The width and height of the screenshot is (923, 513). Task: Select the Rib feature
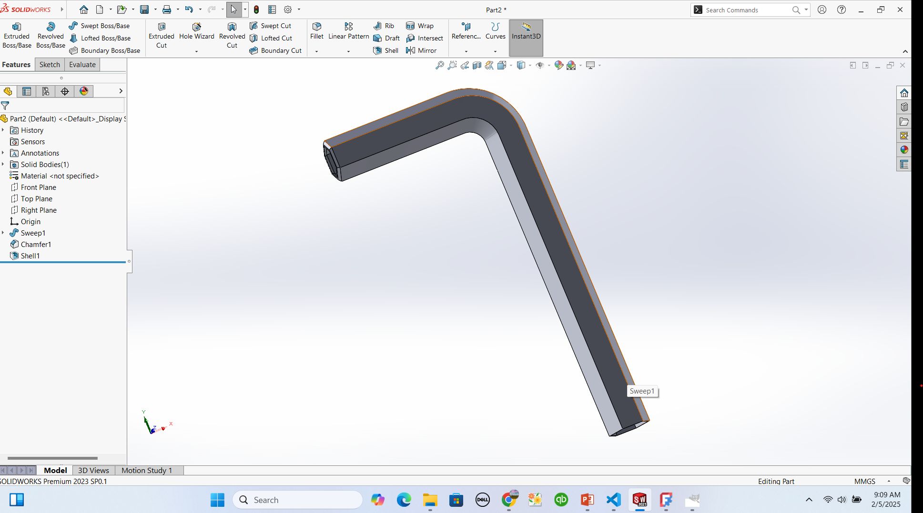(x=384, y=26)
